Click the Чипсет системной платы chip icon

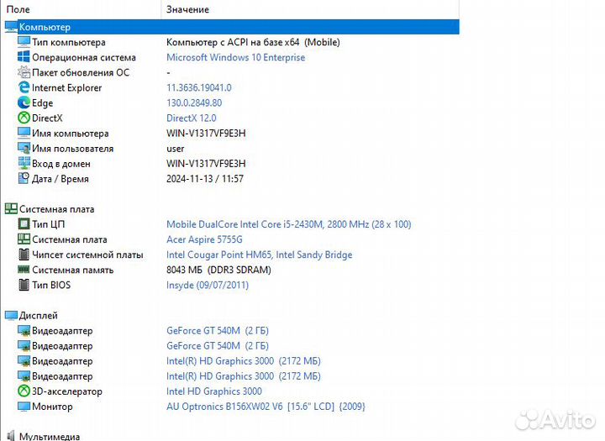24,255
